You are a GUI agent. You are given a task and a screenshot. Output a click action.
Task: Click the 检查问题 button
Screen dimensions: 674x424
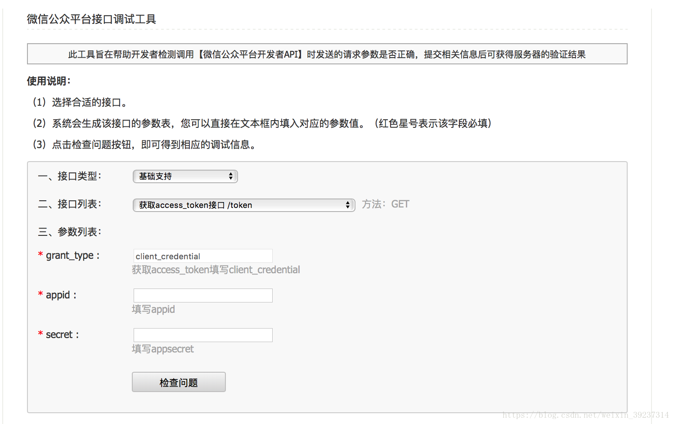(179, 382)
